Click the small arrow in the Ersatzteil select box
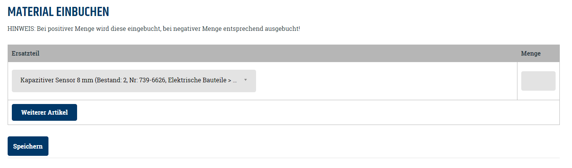572x168 pixels. (x=245, y=80)
